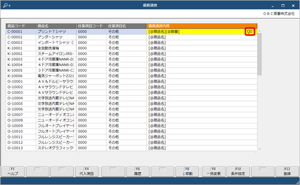This screenshot has width=300, height=185.
Task: Click the vertical scrollbar up arrow
Action: [260, 31]
